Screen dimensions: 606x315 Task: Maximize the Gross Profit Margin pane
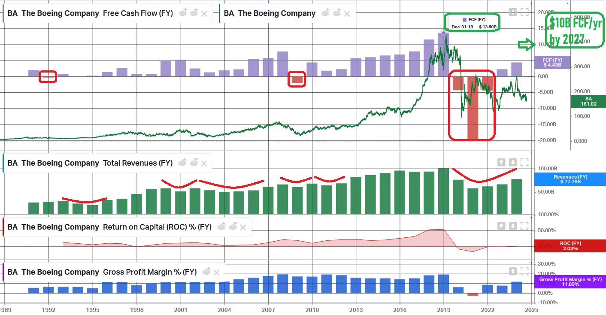[524, 271]
